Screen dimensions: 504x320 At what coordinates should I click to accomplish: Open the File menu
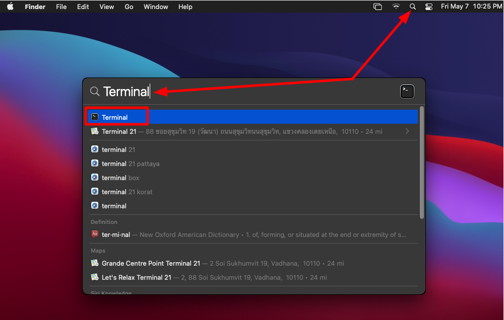61,7
